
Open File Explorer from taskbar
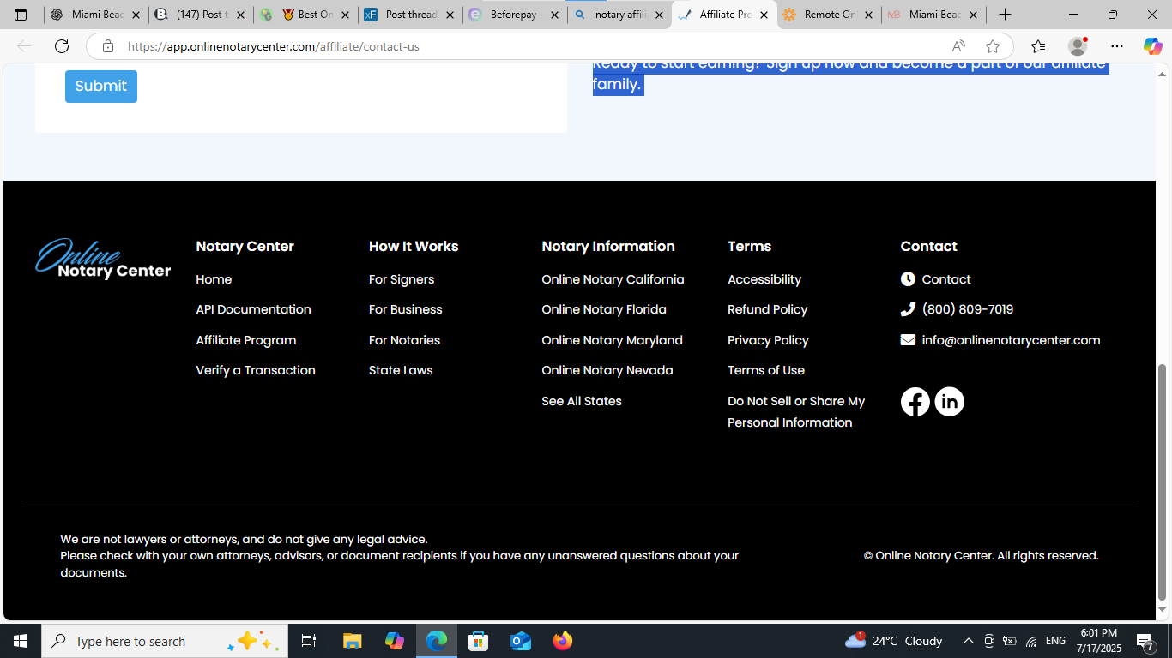click(x=352, y=641)
